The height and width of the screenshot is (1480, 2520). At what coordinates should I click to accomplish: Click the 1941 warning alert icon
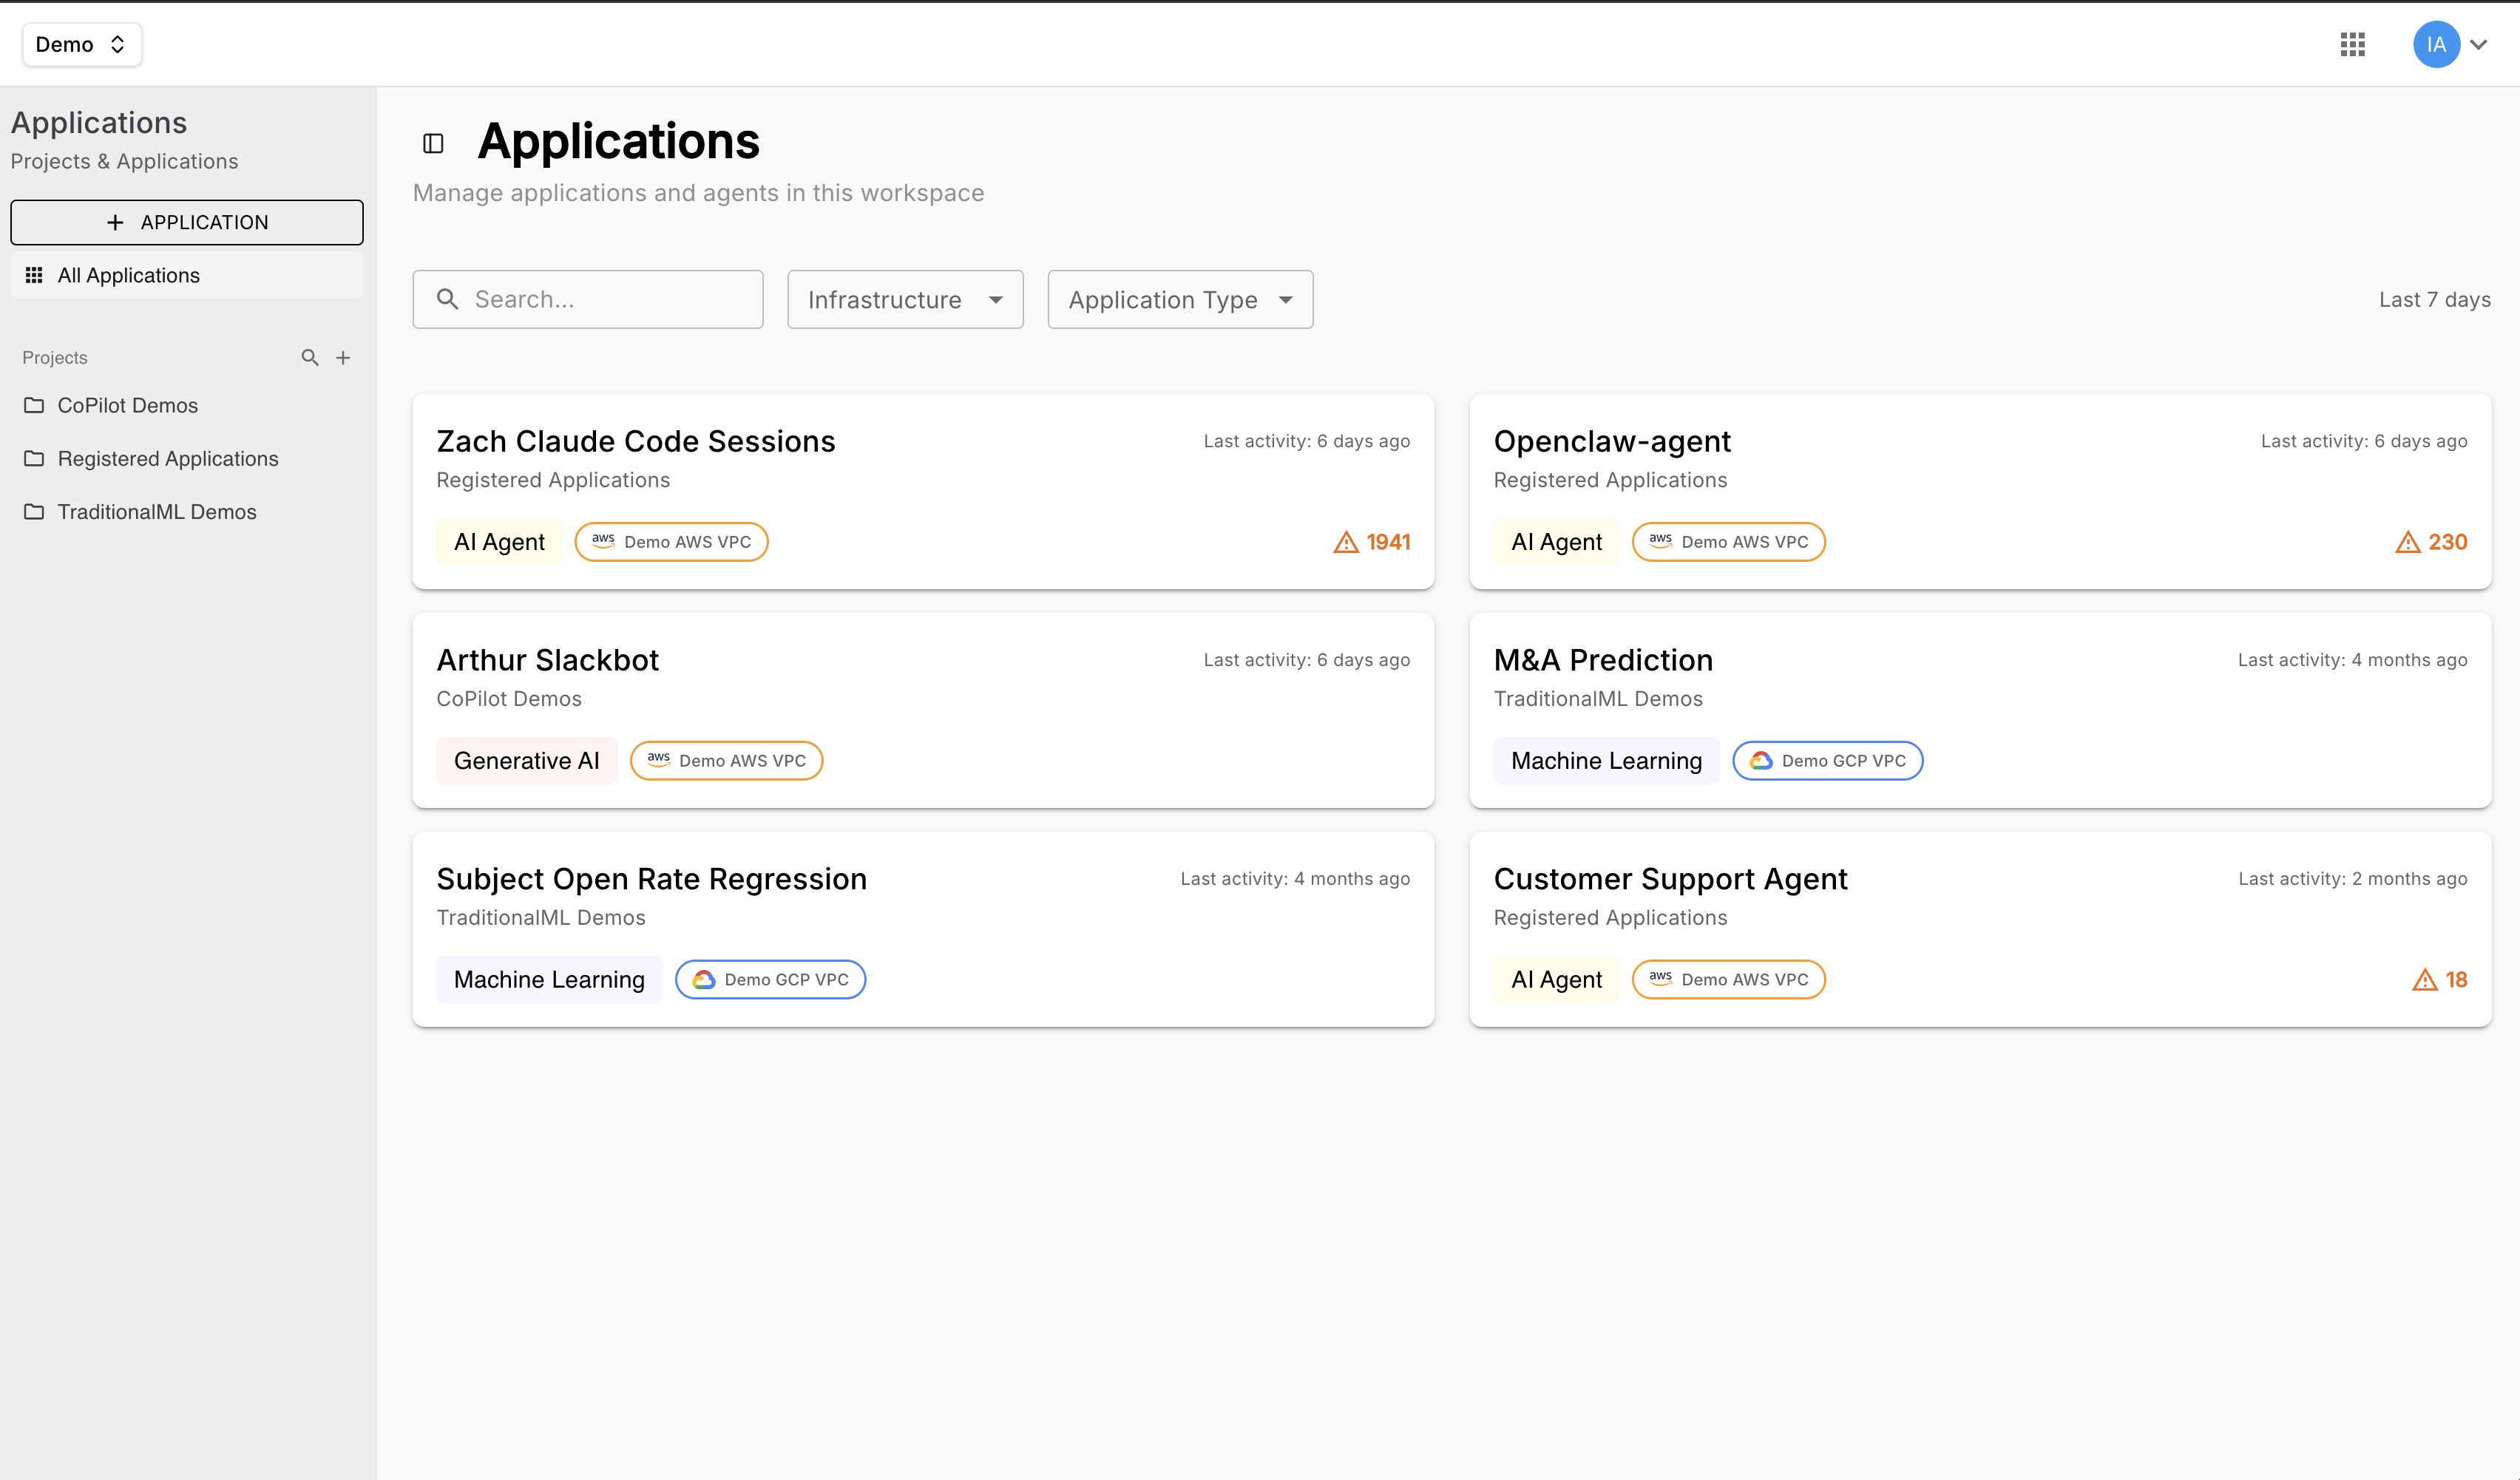[1346, 542]
